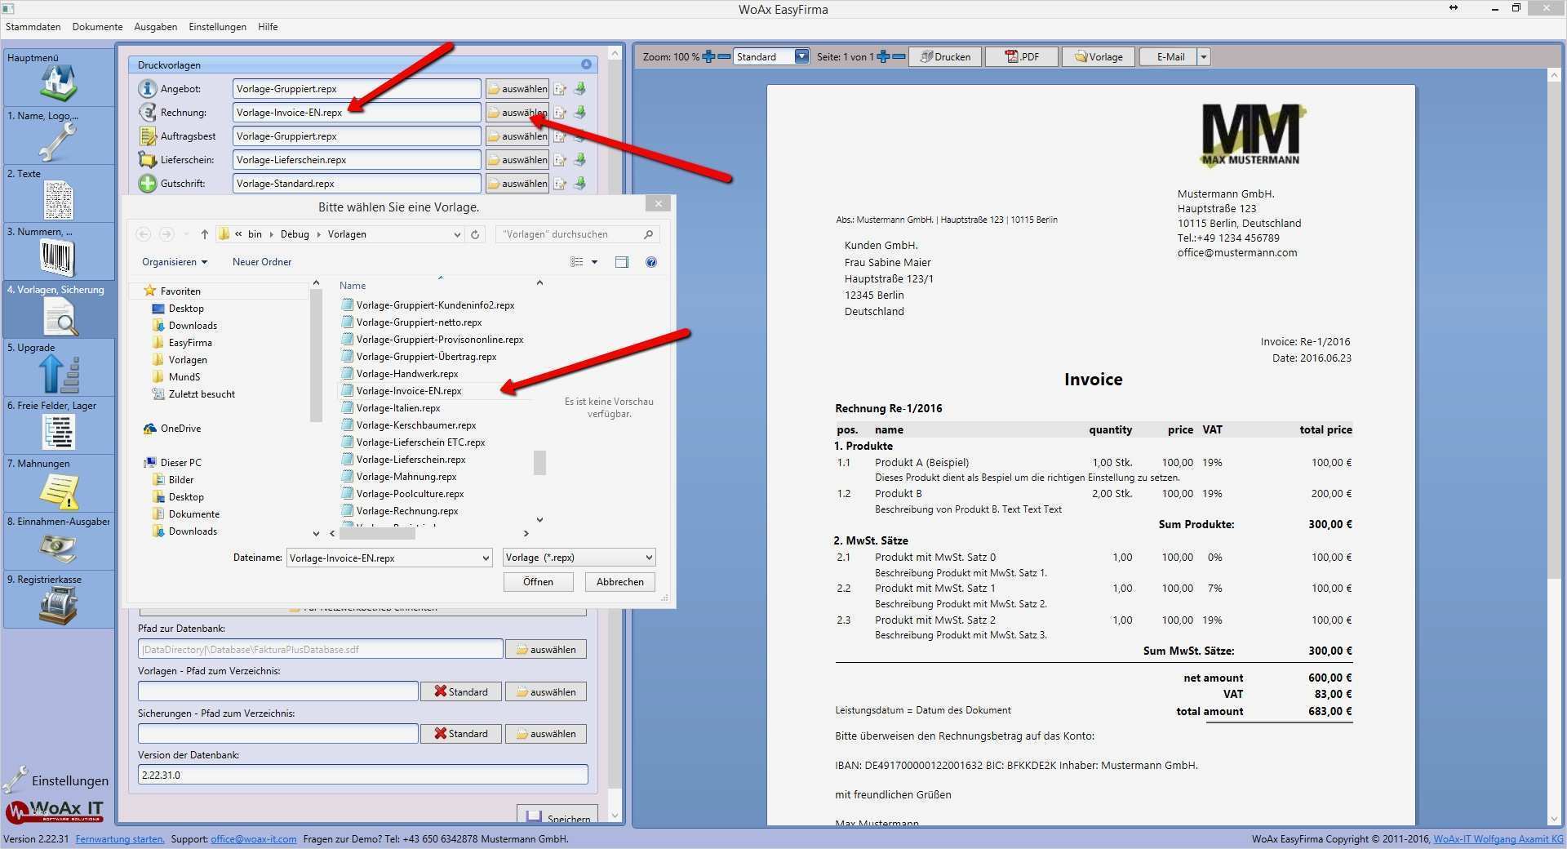Click the office@woax-it.com support link
This screenshot has height=849, width=1567.
(x=254, y=839)
